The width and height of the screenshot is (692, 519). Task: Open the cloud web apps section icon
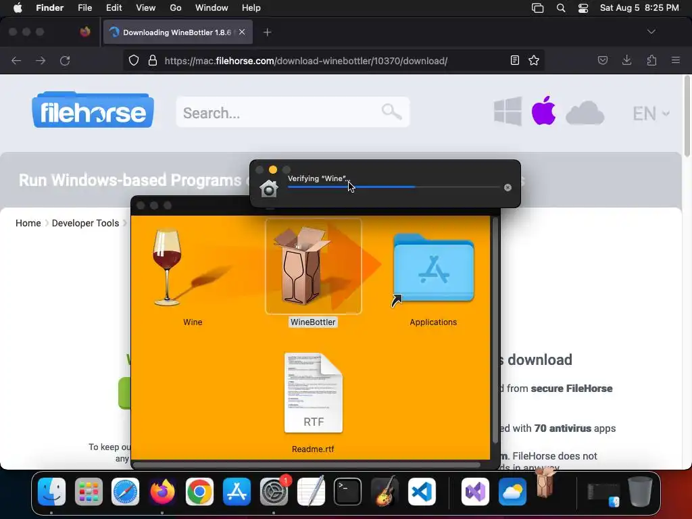click(585, 113)
